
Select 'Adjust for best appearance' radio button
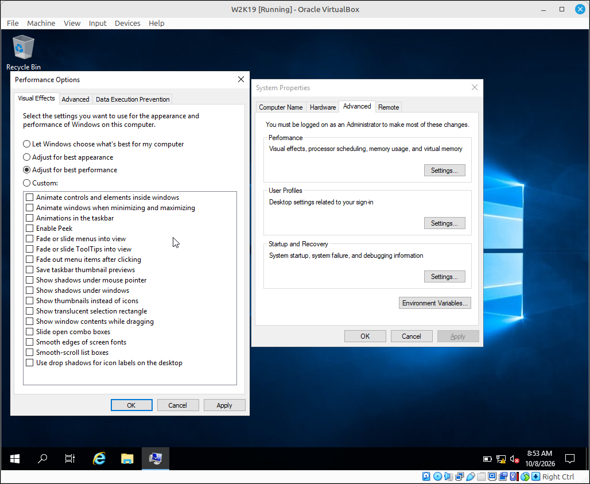(x=68, y=157)
